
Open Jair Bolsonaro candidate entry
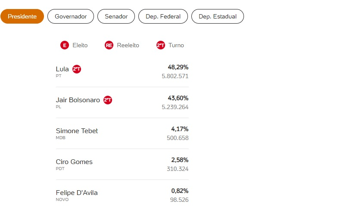78,100
